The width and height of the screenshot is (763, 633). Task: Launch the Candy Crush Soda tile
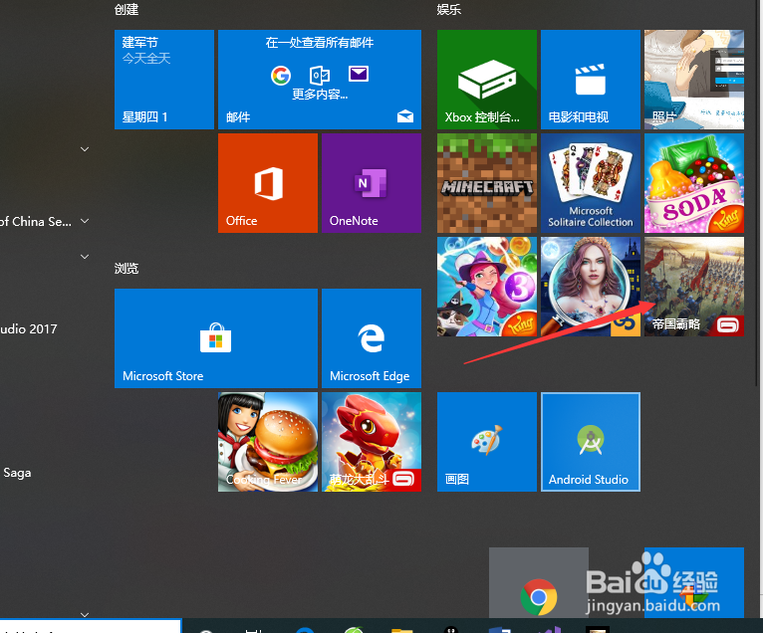point(694,183)
